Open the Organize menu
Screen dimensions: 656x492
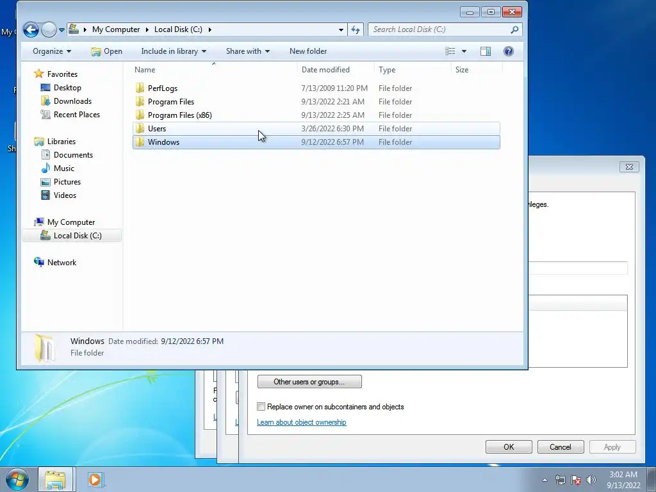click(x=52, y=51)
